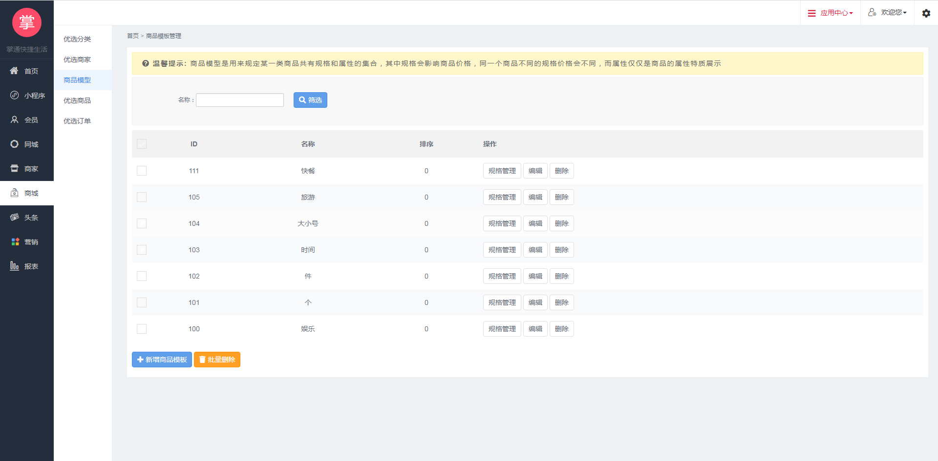Open 规格管理 for row 101 个
Viewport: 938px width, 461px height.
[x=502, y=302]
